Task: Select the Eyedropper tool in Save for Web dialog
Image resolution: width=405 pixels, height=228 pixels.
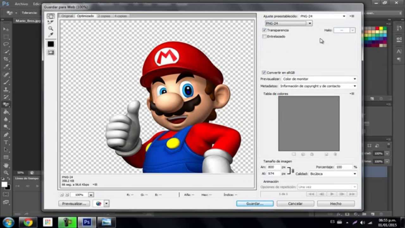Action: click(51, 35)
